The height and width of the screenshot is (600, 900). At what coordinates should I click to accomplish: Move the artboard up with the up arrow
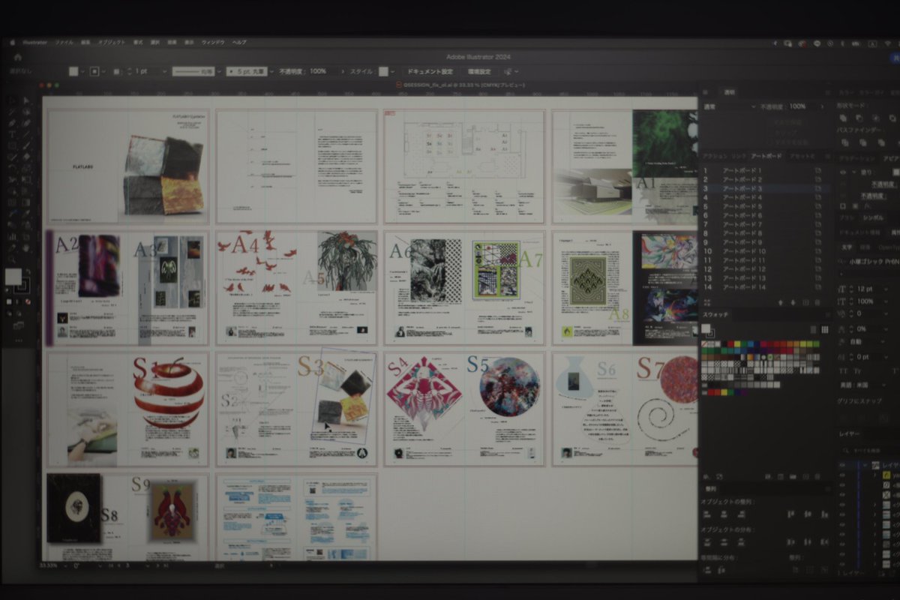click(781, 302)
